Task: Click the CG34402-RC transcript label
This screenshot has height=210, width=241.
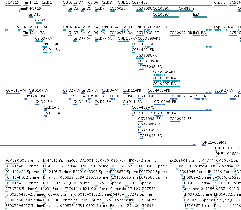Action: pos(143,44)
